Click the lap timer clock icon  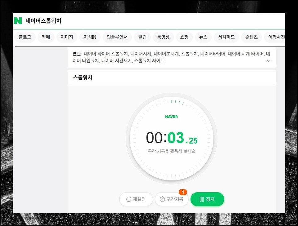[x=162, y=199]
